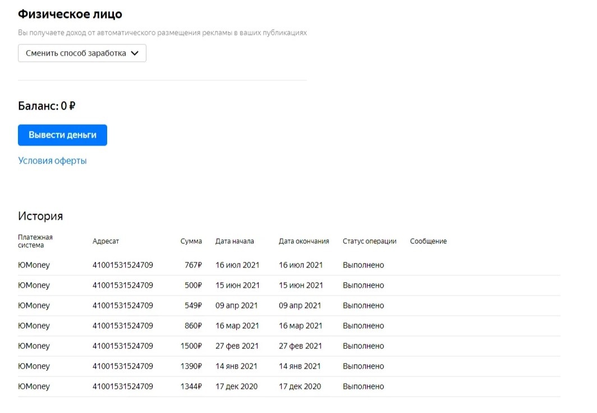Select the 1390₽ amount cell
597x413 pixels.
coord(191,366)
